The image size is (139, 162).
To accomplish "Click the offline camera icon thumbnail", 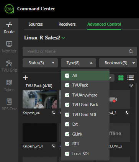I will click(x=113, y=100).
